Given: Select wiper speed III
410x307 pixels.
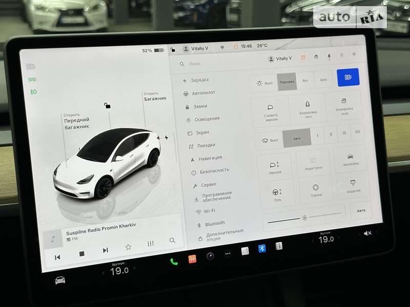Looking at the screenshot, I should [x=344, y=133].
